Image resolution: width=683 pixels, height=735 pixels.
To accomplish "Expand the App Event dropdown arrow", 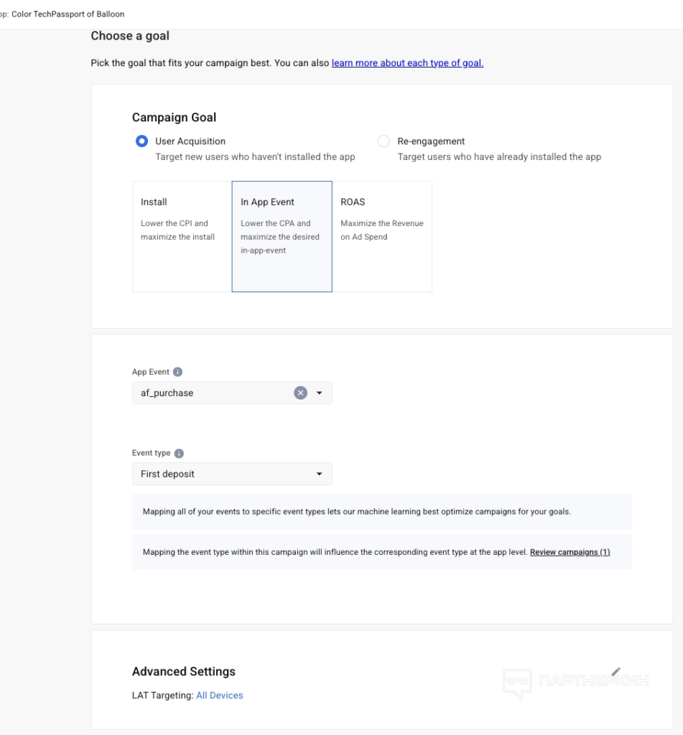I will pos(320,393).
